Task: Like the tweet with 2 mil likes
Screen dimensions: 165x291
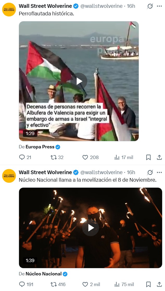Action: tap(91, 284)
